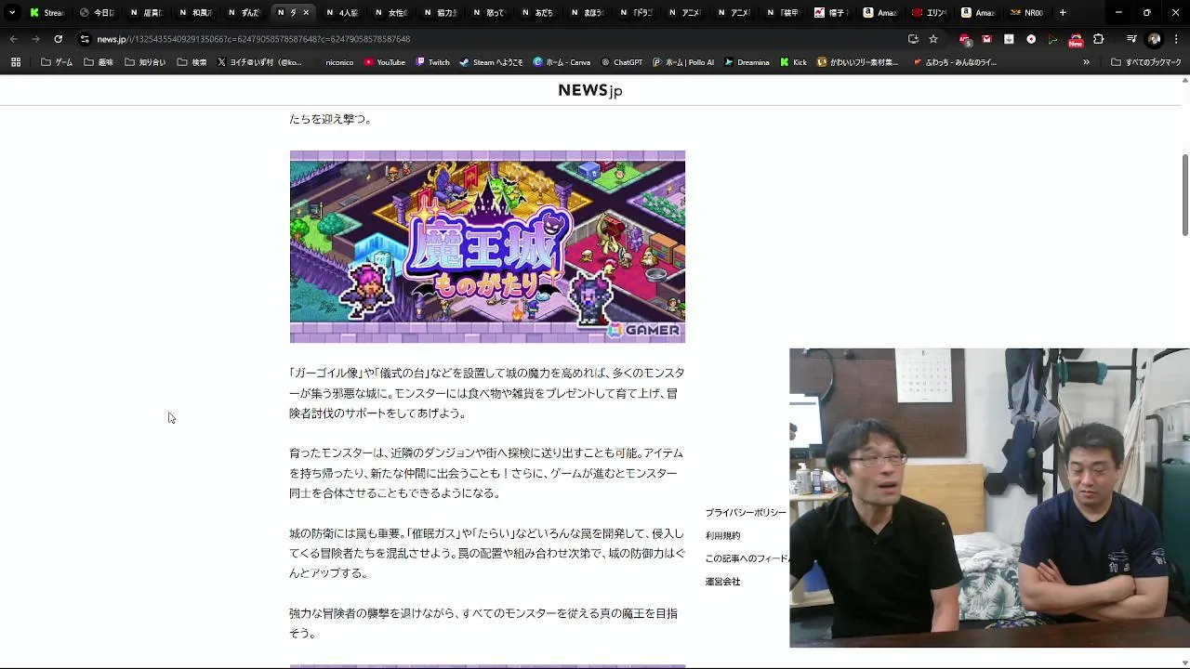The width and height of the screenshot is (1190, 669).
Task: Click the red record-circle extension icon
Action: [x=1031, y=39]
